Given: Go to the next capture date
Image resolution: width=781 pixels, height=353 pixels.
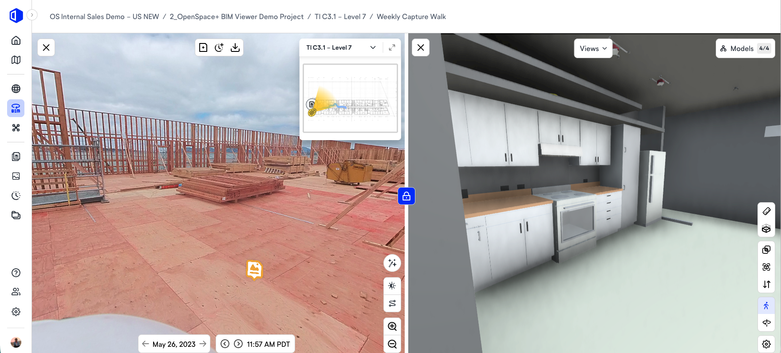Looking at the screenshot, I should coord(203,344).
